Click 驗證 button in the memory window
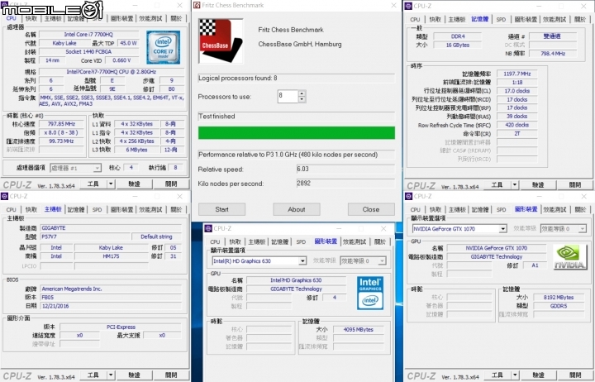The width and height of the screenshot is (595, 382). point(538,185)
